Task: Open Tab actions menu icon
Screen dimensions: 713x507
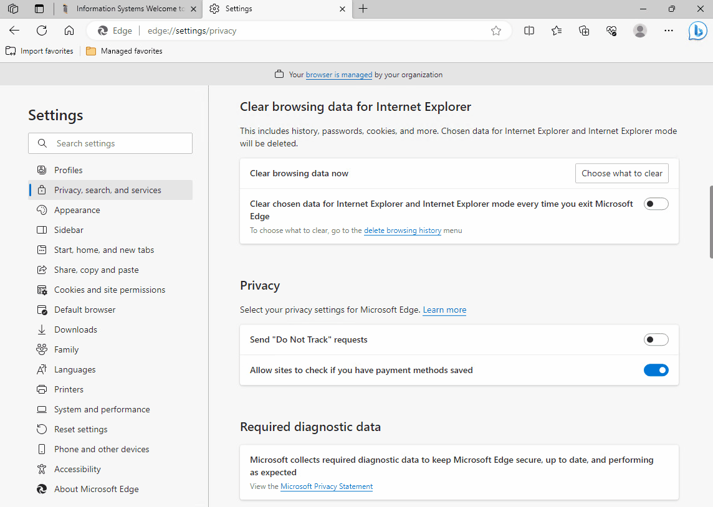Action: (x=39, y=9)
